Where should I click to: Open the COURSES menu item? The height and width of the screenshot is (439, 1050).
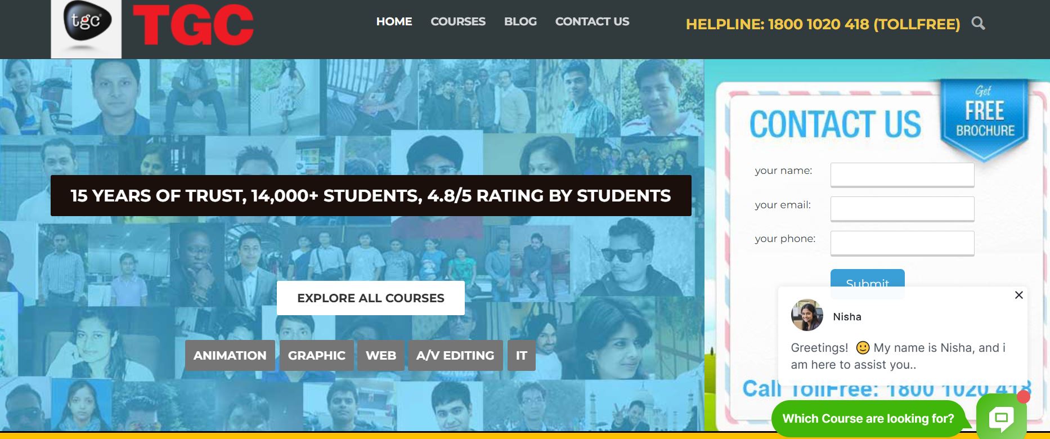[x=458, y=21]
